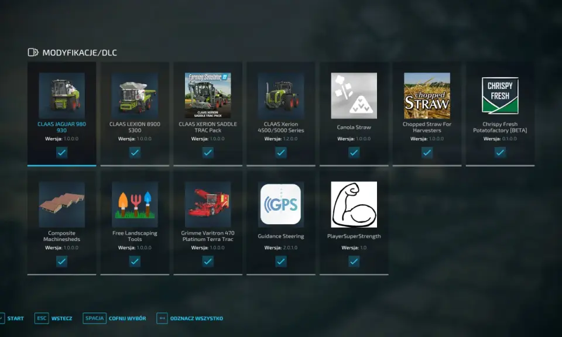Click the ESC key icon
Viewport: 562px width, 337px height.
(x=42, y=318)
